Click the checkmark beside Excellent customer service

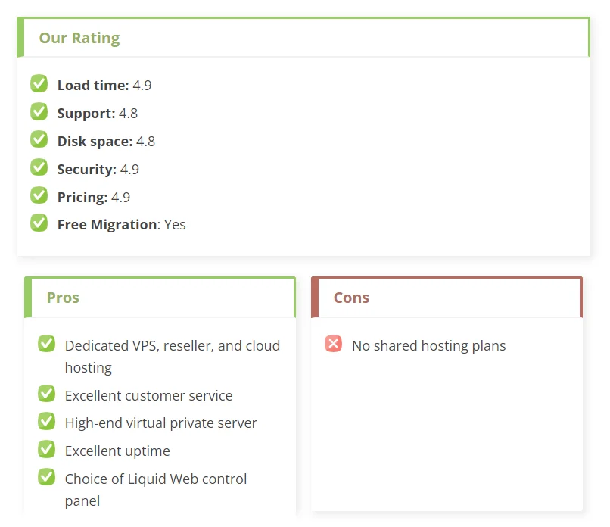pyautogui.click(x=47, y=394)
